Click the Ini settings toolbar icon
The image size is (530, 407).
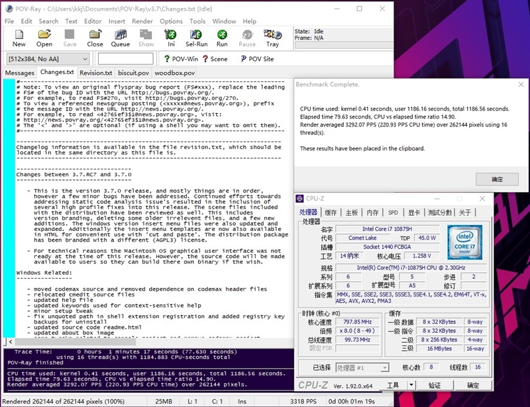click(x=171, y=38)
